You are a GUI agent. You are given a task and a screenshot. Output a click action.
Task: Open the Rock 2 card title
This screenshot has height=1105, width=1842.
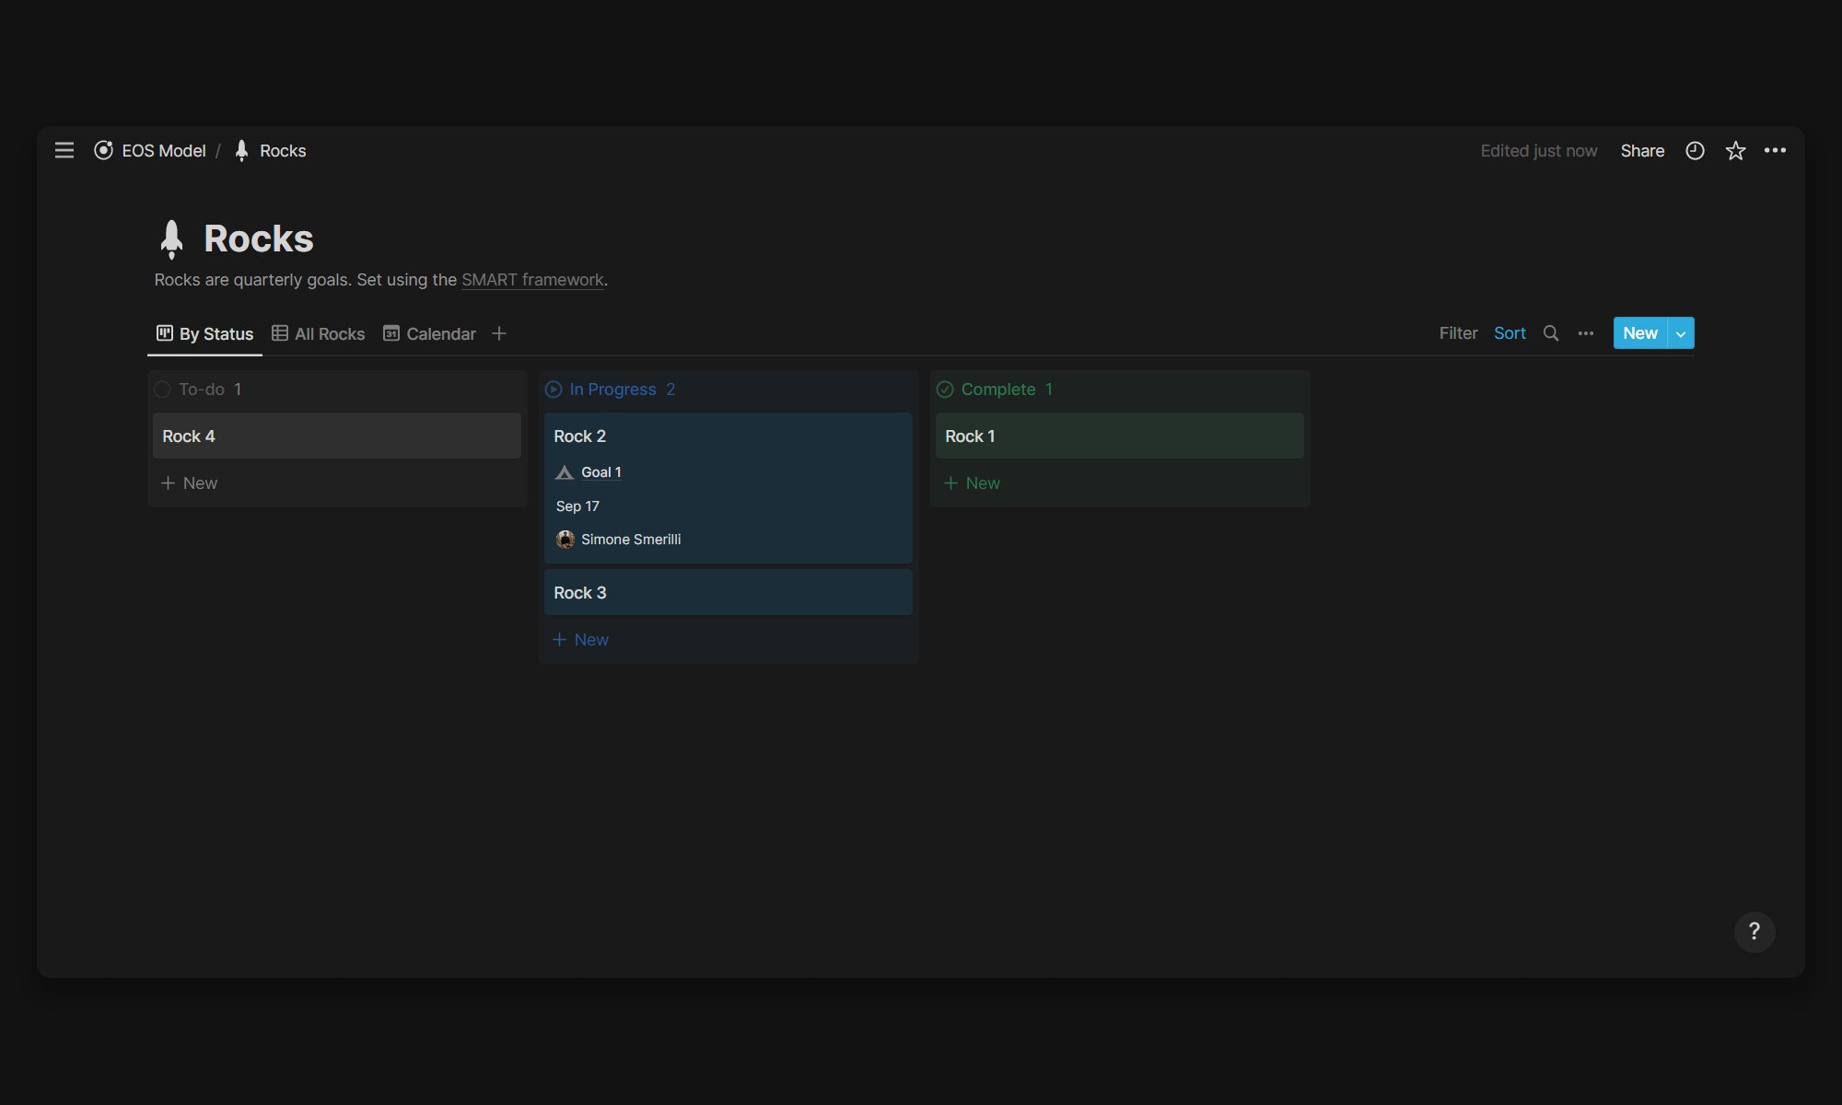tap(579, 436)
